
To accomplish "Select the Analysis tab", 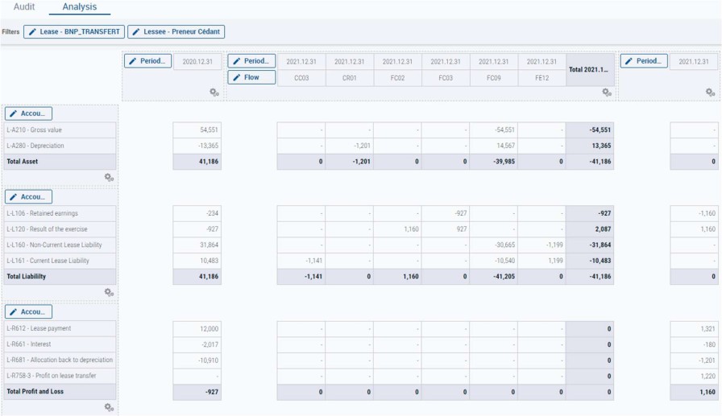I will pos(80,7).
